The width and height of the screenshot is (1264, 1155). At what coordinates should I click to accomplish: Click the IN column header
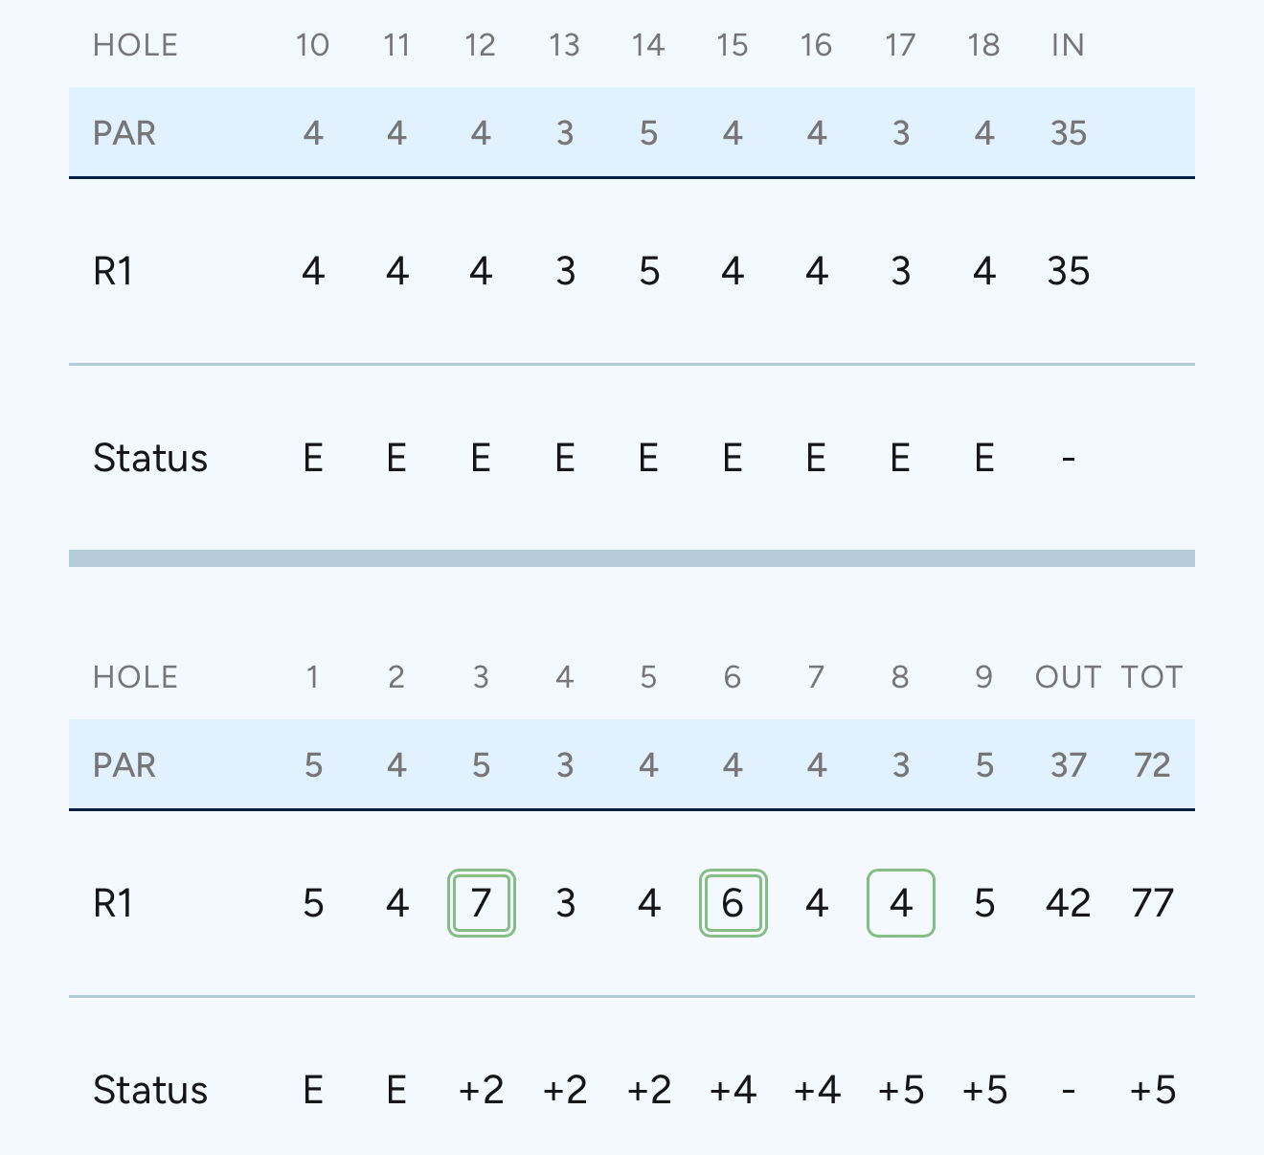click(1069, 45)
